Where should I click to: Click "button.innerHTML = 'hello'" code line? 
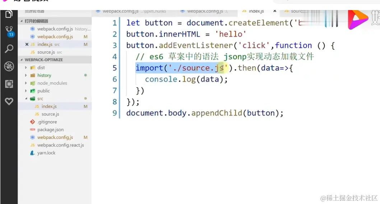tap(186, 34)
